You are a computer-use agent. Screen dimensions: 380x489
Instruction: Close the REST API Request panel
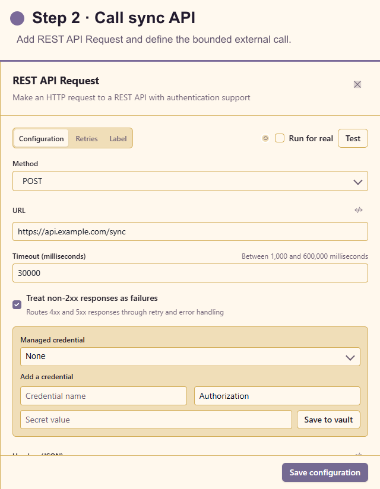[357, 84]
